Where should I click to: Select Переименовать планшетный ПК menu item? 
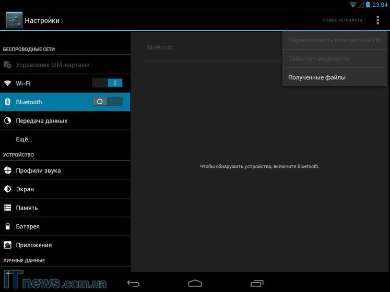tap(334, 40)
